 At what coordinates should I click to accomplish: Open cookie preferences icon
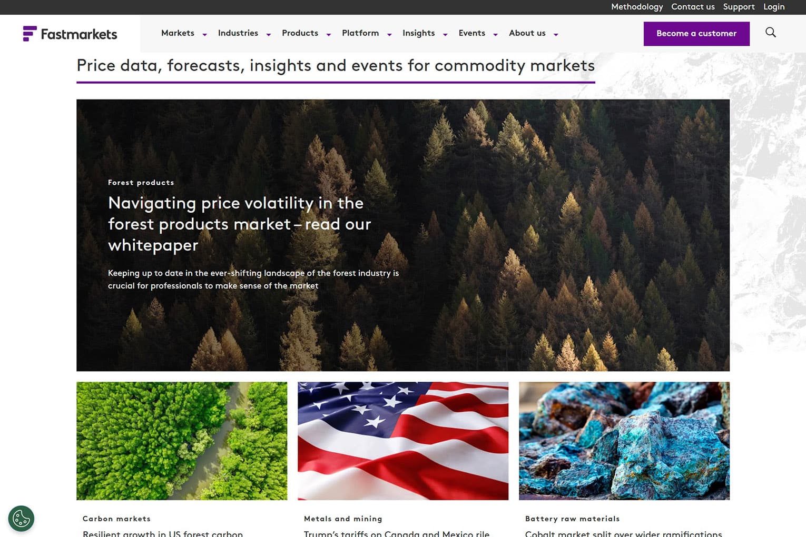coord(21,519)
